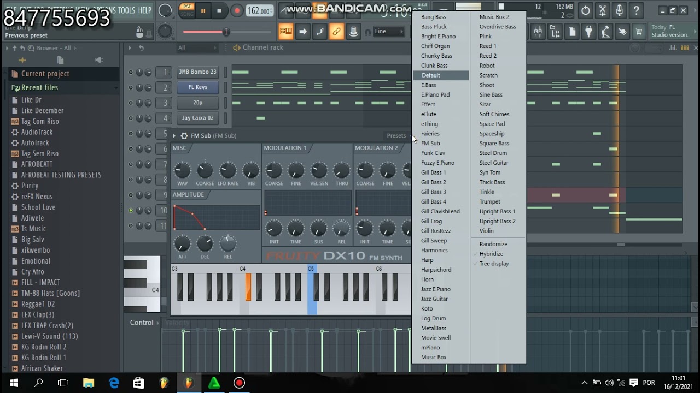Click the stamp tool icon in toolbar
700x393 pixels.
pyautogui.click(x=353, y=32)
